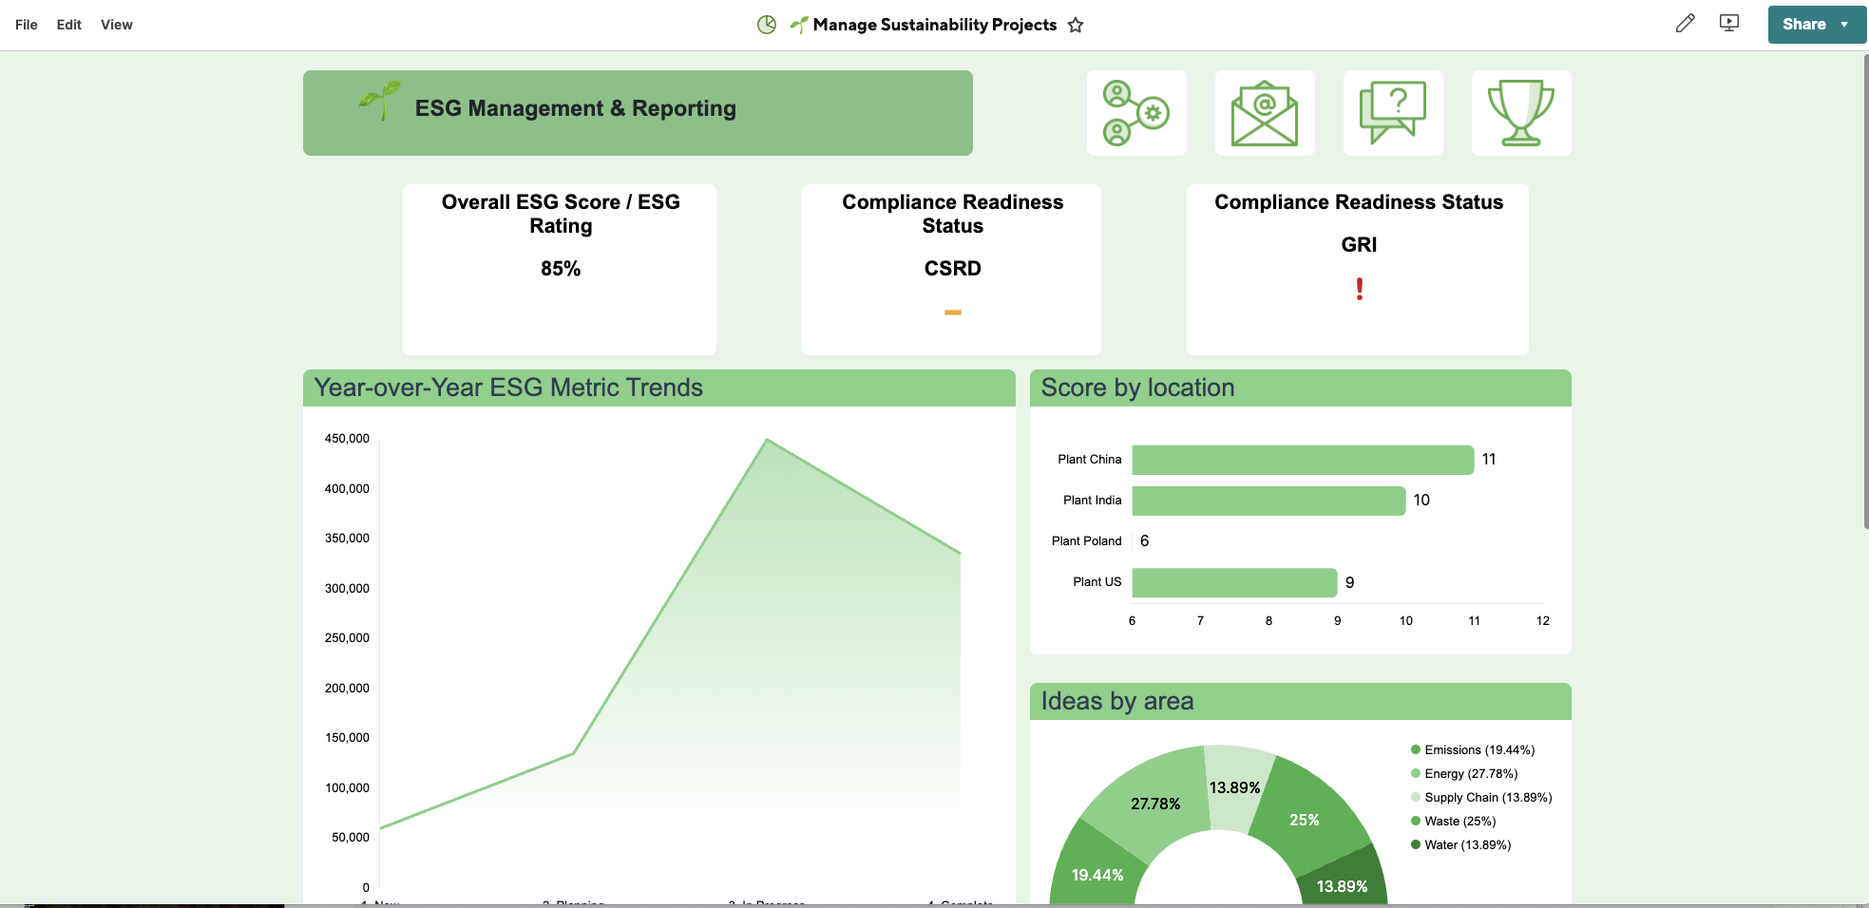Expand the Share dropdown arrow
This screenshot has width=1869, height=908.
(x=1844, y=25)
